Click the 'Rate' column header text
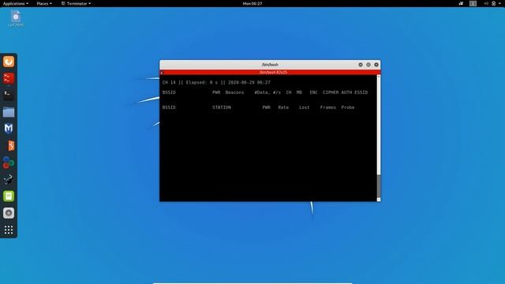505x284 pixels. (283, 107)
